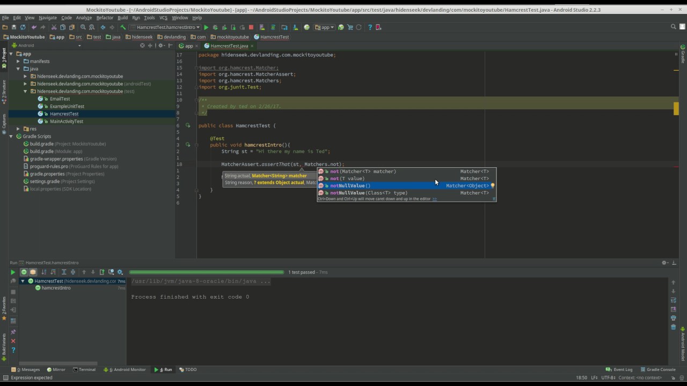Toggle the show passed tests filter

tap(24, 272)
